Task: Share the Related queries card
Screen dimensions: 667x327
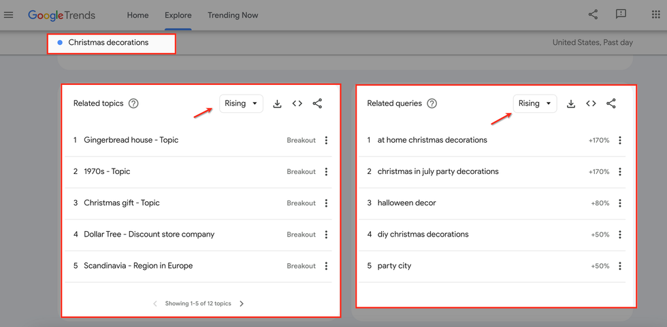Action: (611, 104)
